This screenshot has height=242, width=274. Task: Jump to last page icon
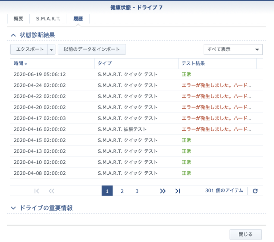pyautogui.click(x=177, y=191)
